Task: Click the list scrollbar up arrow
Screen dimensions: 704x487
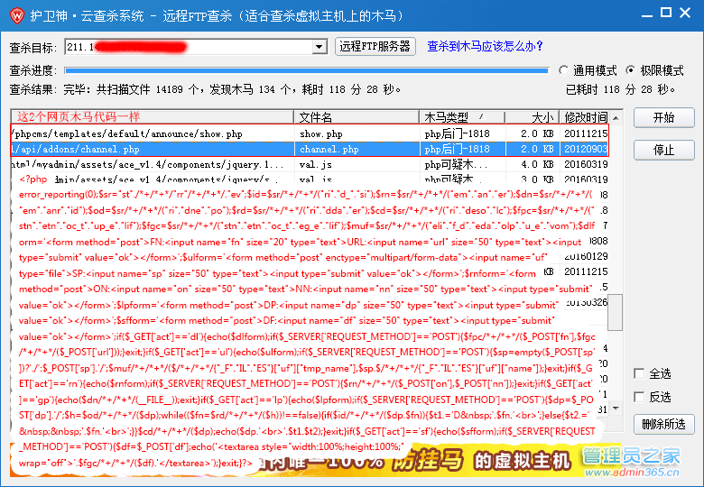Action: point(616,118)
